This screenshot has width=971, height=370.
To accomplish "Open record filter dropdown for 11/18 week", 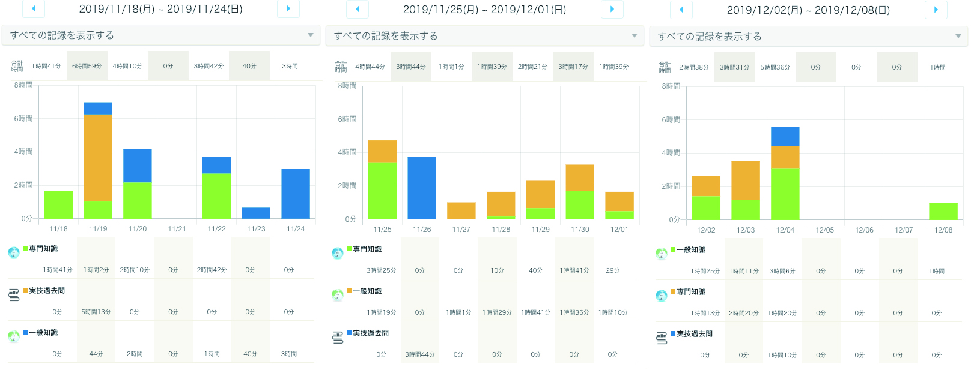I will coord(161,35).
